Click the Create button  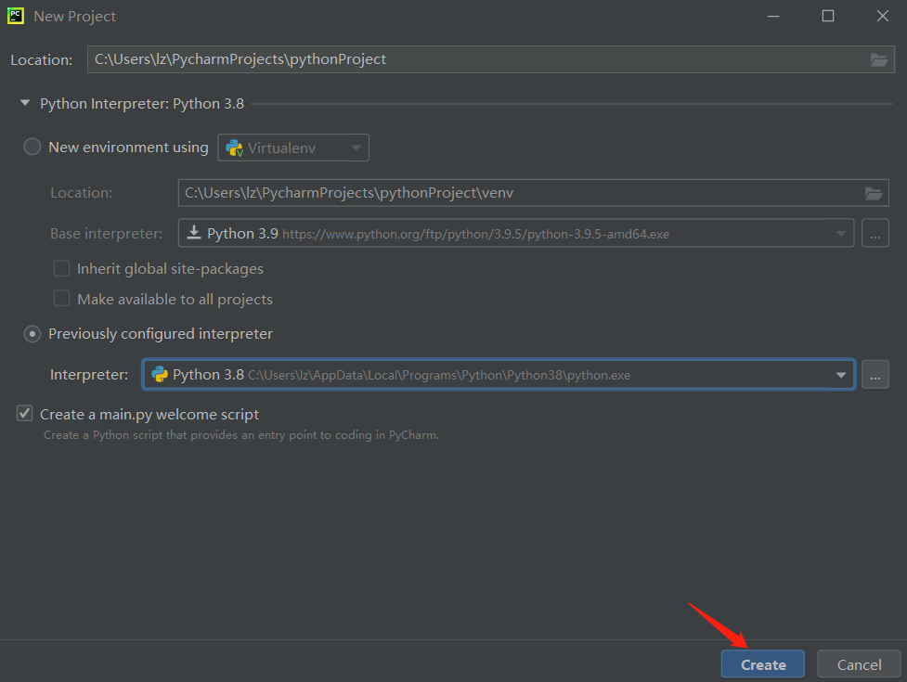pyautogui.click(x=762, y=664)
